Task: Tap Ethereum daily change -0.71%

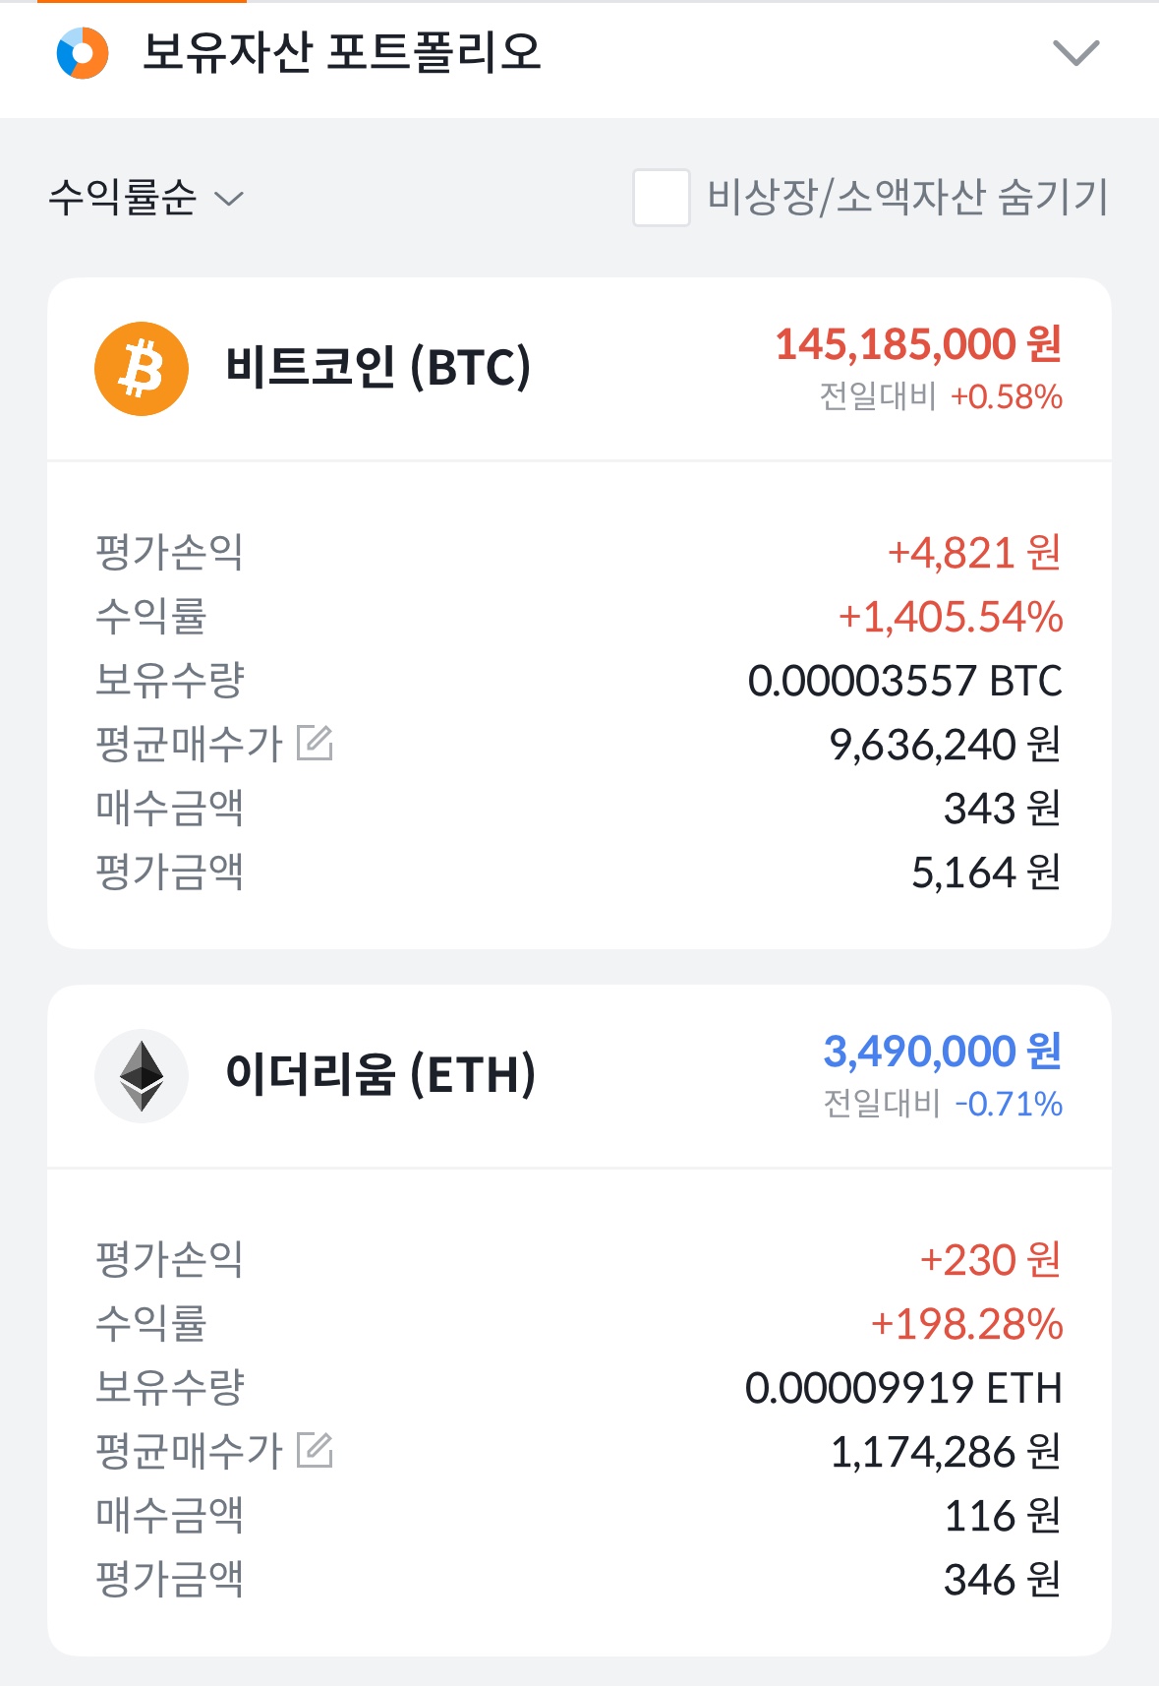Action: [x=1009, y=1105]
